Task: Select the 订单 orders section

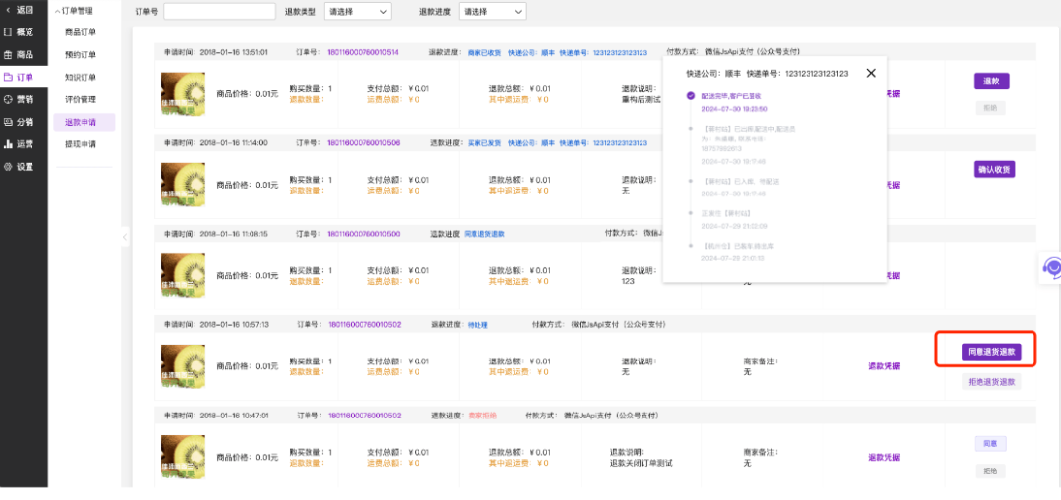Action: pyautogui.click(x=20, y=78)
